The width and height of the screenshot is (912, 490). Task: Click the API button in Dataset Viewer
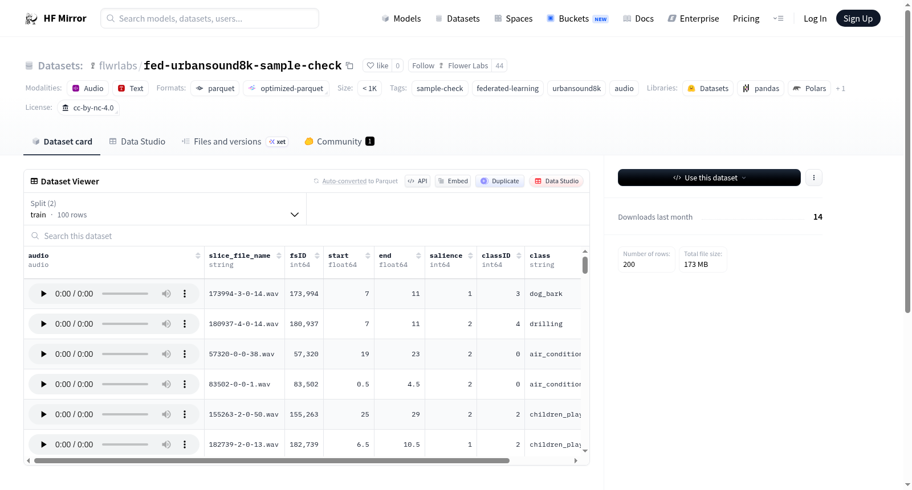(x=417, y=181)
